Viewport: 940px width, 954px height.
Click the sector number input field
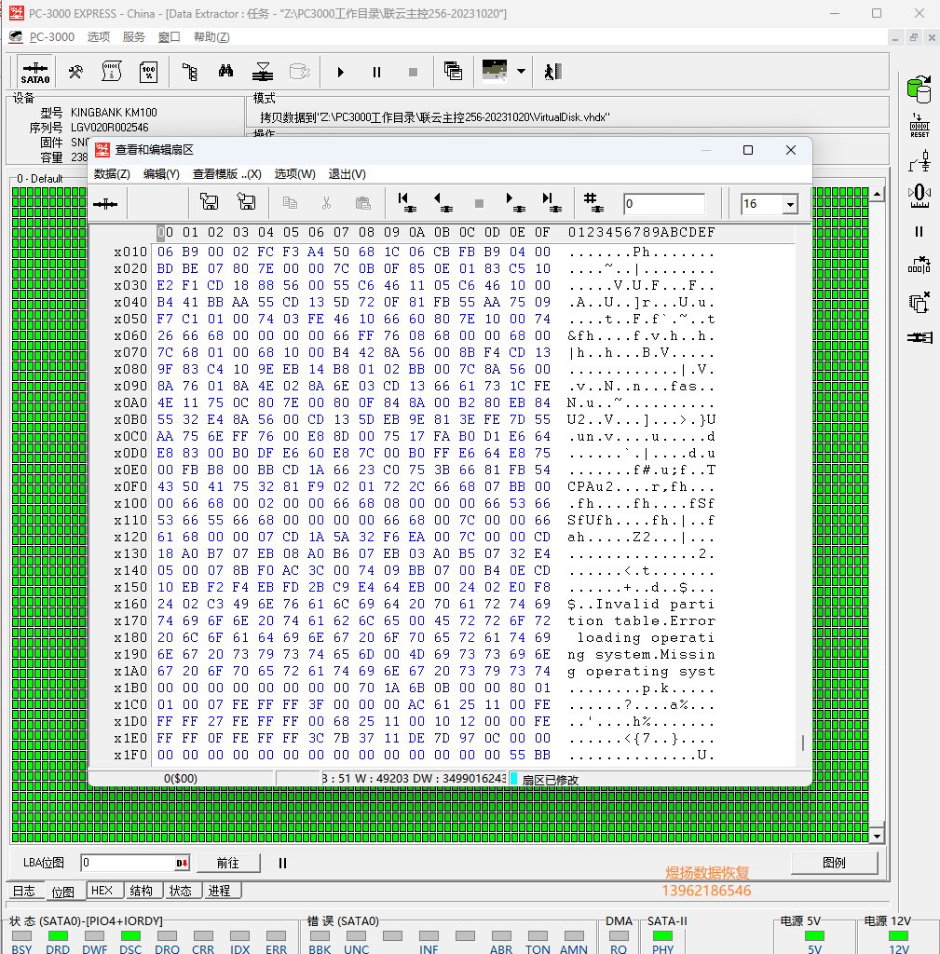click(664, 204)
